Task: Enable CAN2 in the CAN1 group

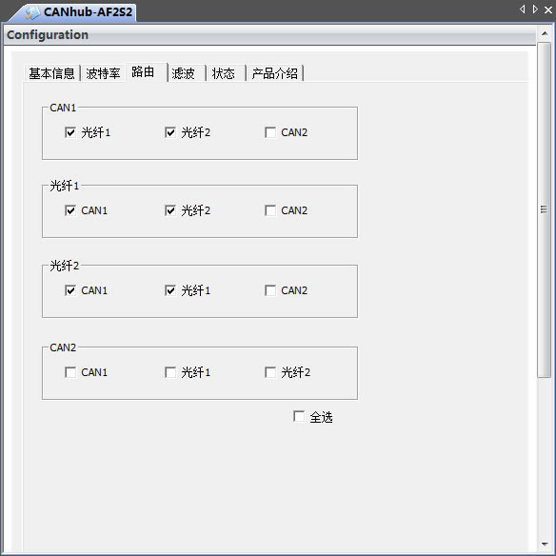Action: coord(270,132)
